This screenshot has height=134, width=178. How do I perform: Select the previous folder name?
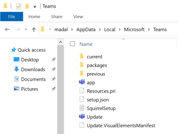[x=96, y=74]
